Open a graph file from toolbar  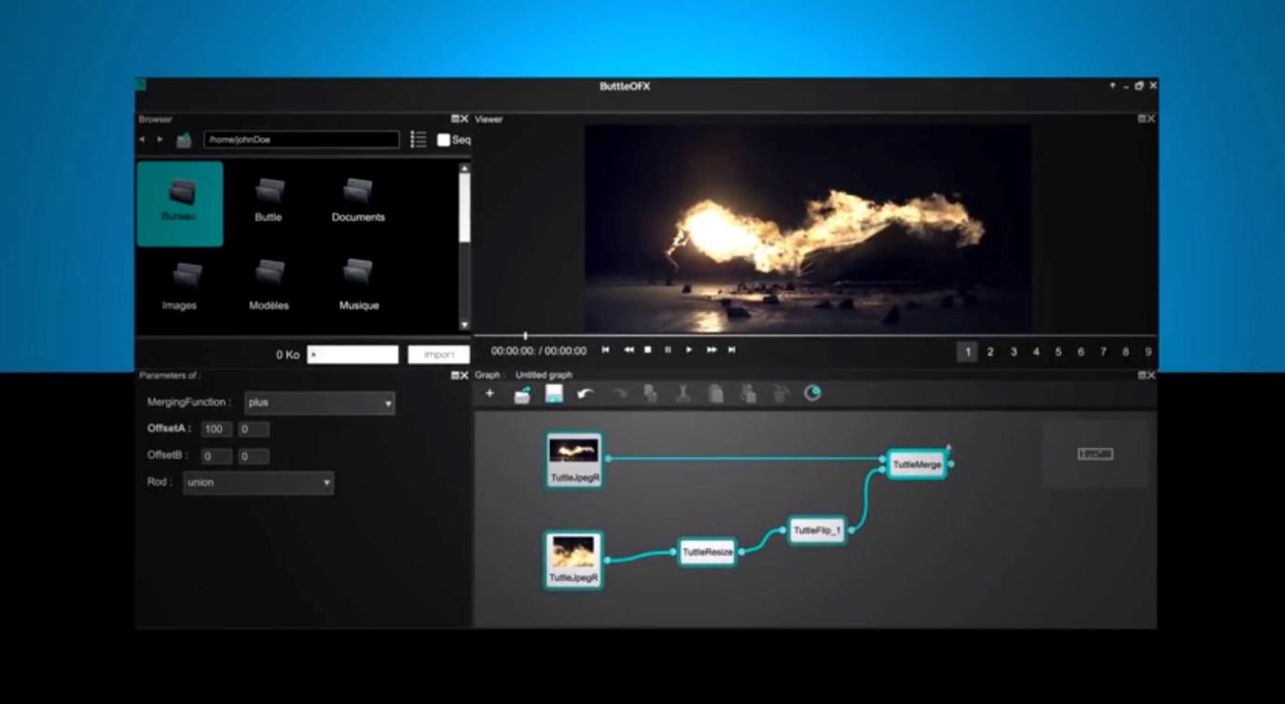[522, 394]
